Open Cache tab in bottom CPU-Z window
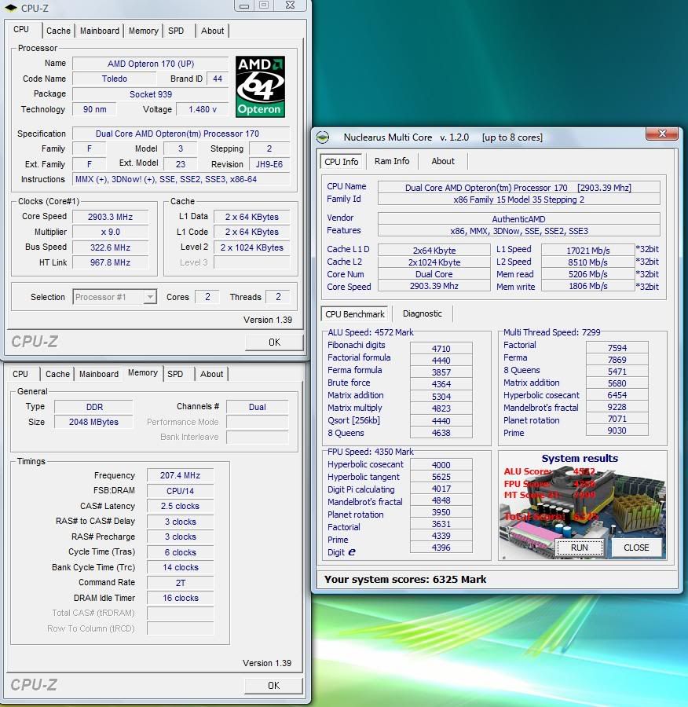The width and height of the screenshot is (688, 707). coord(57,374)
